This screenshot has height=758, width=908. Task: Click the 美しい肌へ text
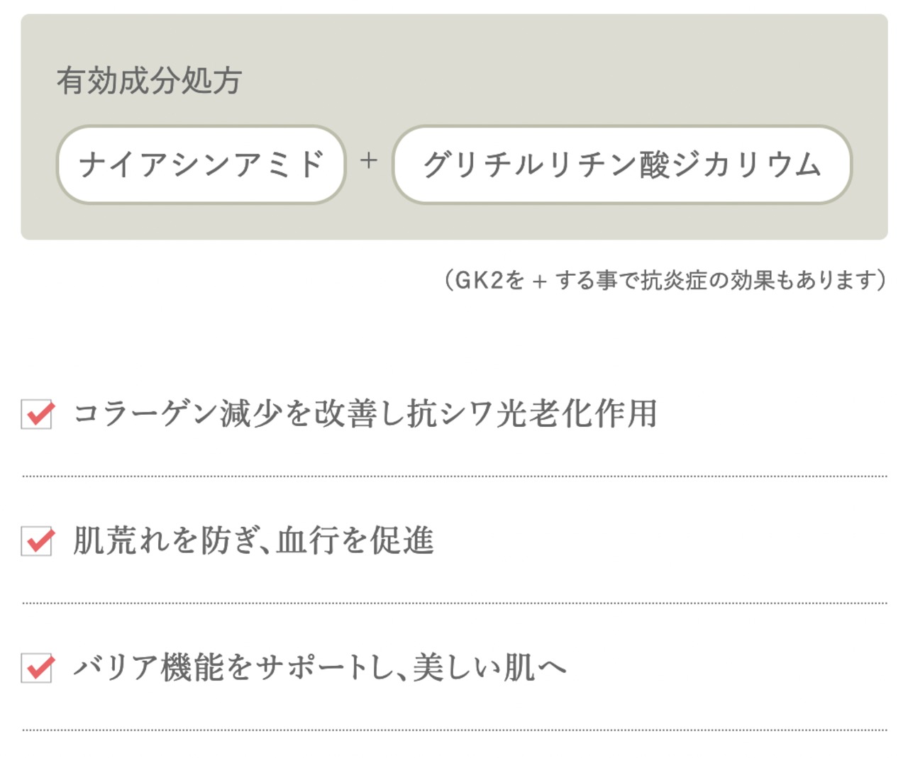pyautogui.click(x=489, y=667)
